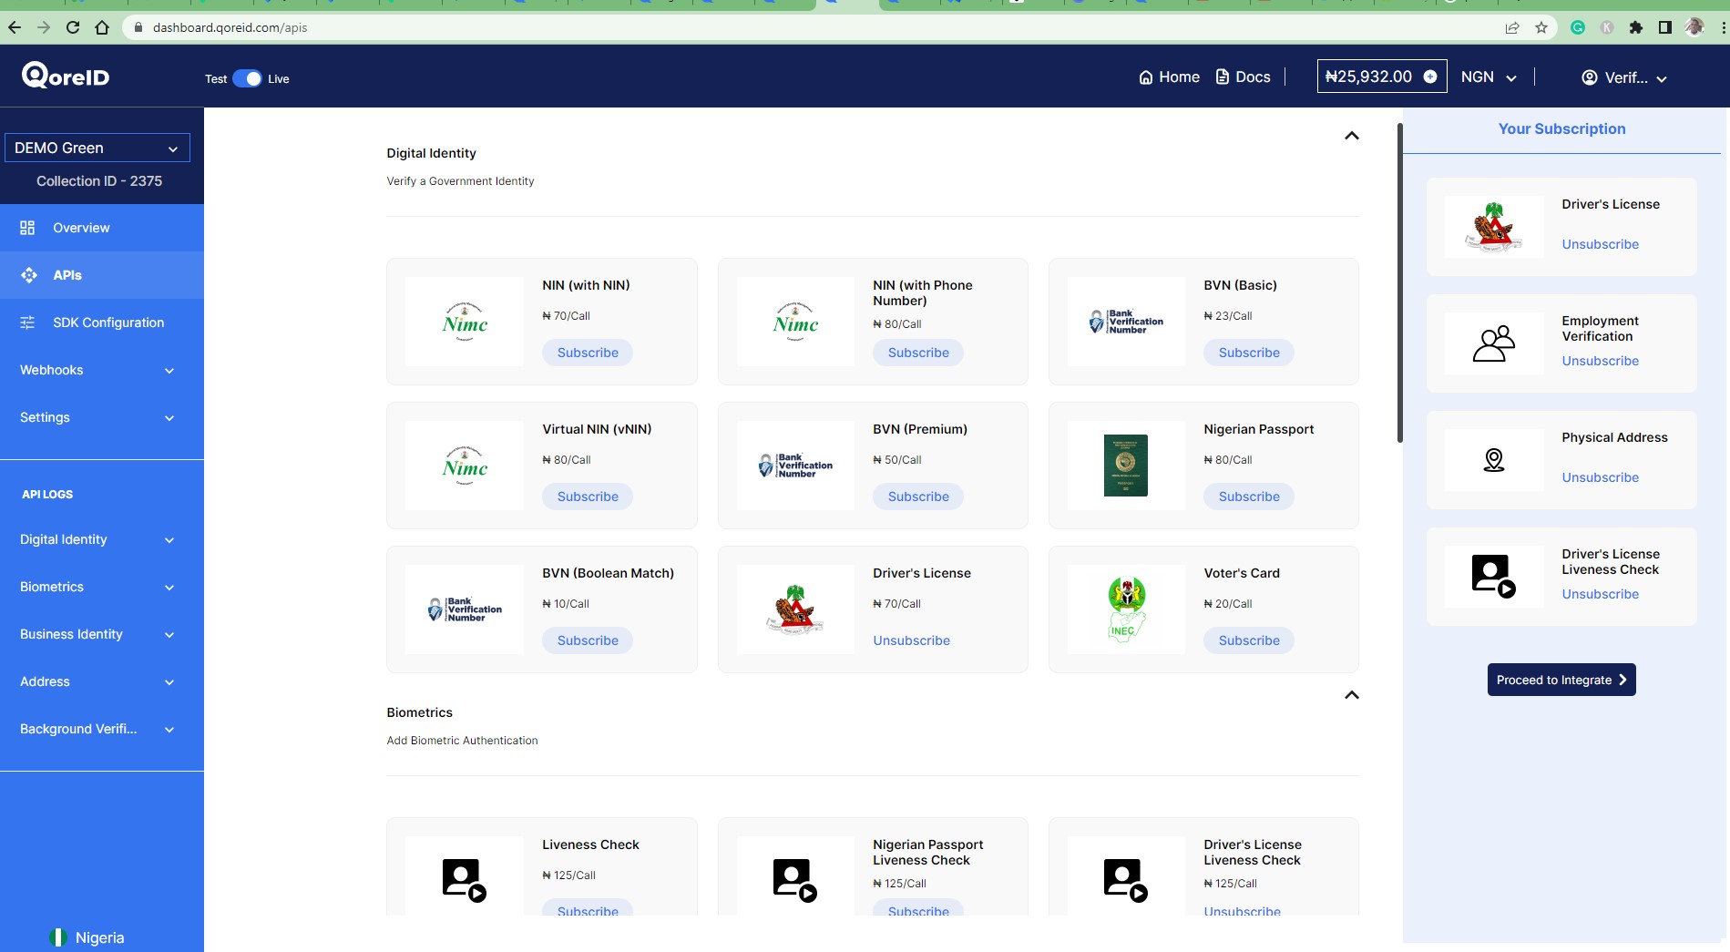Click the browser reload icon
Viewport: 1730px width, 952px height.
point(73,27)
